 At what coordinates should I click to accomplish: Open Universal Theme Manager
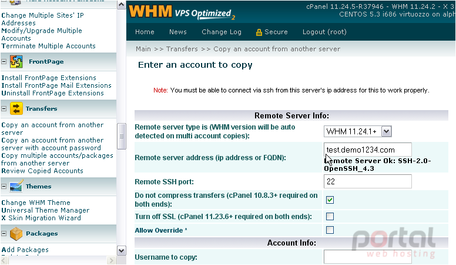point(45,210)
